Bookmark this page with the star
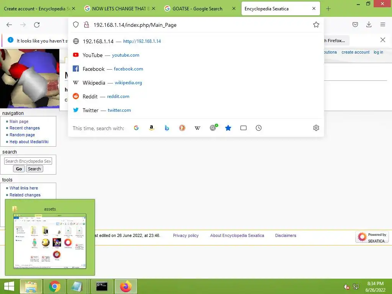 point(316,24)
